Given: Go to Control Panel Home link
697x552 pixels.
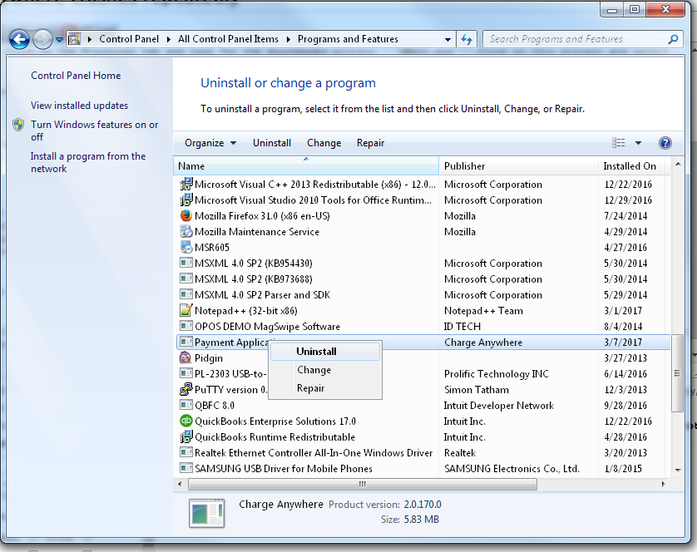Looking at the screenshot, I should [x=76, y=76].
